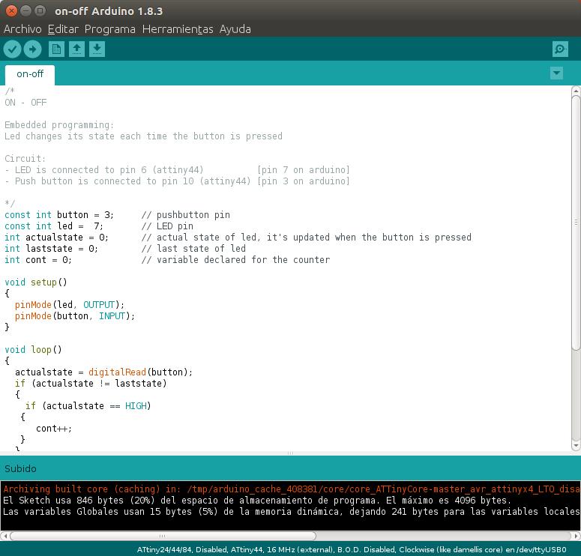Click the 'cont++;' statement
The width and height of the screenshot is (581, 556).
coord(54,429)
